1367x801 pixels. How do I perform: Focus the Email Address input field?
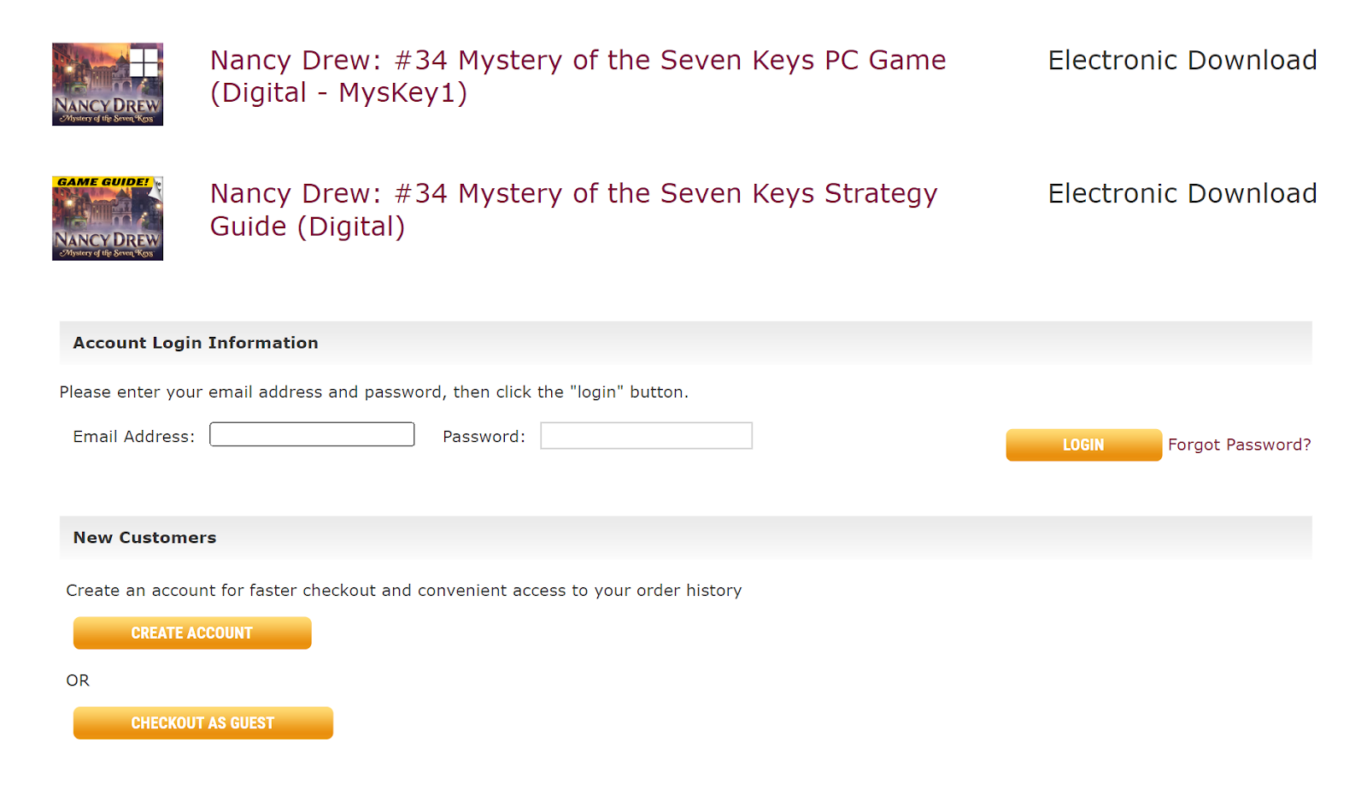coord(312,434)
